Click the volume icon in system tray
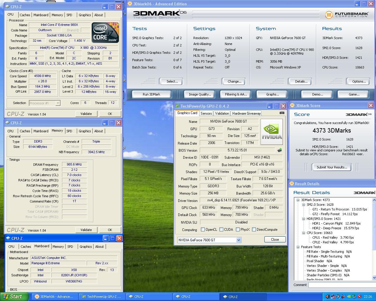Image resolution: width=376 pixels, height=301 pixels. [328, 297]
